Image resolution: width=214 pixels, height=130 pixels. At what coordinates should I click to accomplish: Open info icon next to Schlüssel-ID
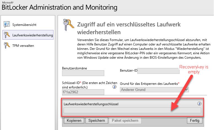[x=114, y=87]
